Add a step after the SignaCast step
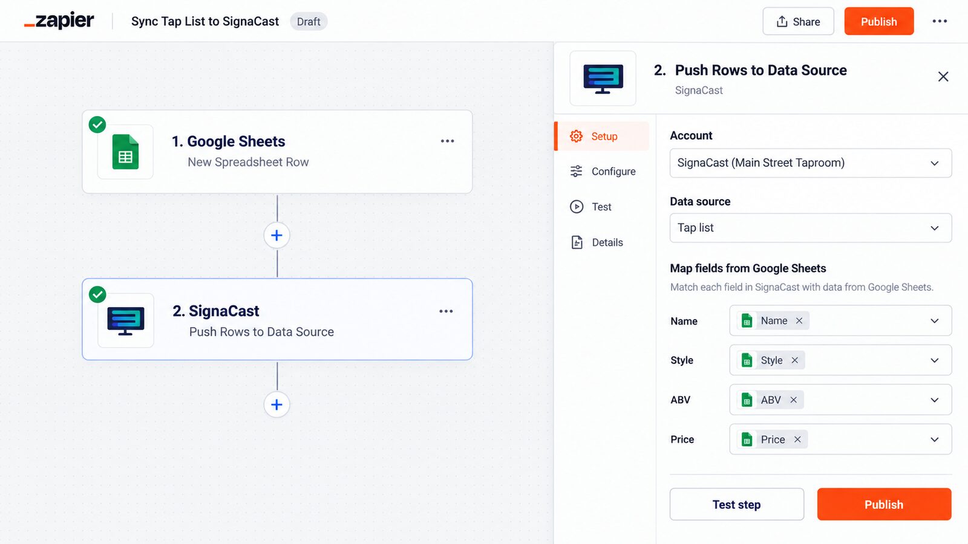The height and width of the screenshot is (544, 968). point(276,404)
